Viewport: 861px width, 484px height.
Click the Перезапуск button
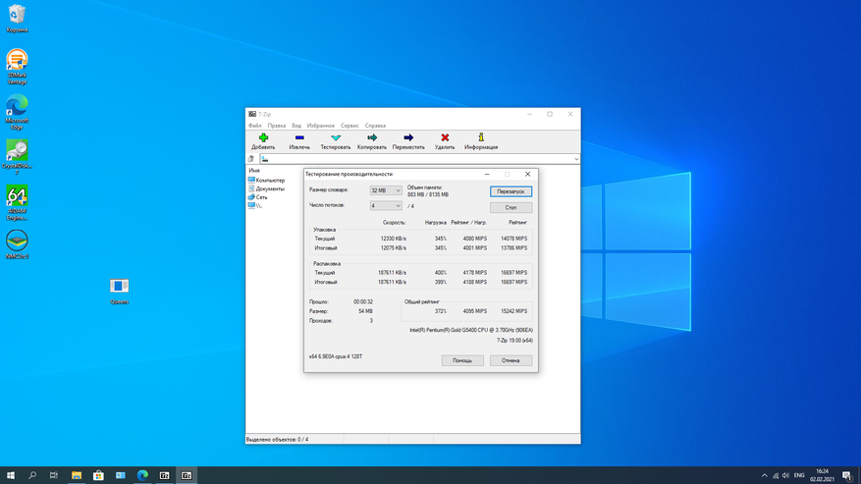[x=511, y=191]
